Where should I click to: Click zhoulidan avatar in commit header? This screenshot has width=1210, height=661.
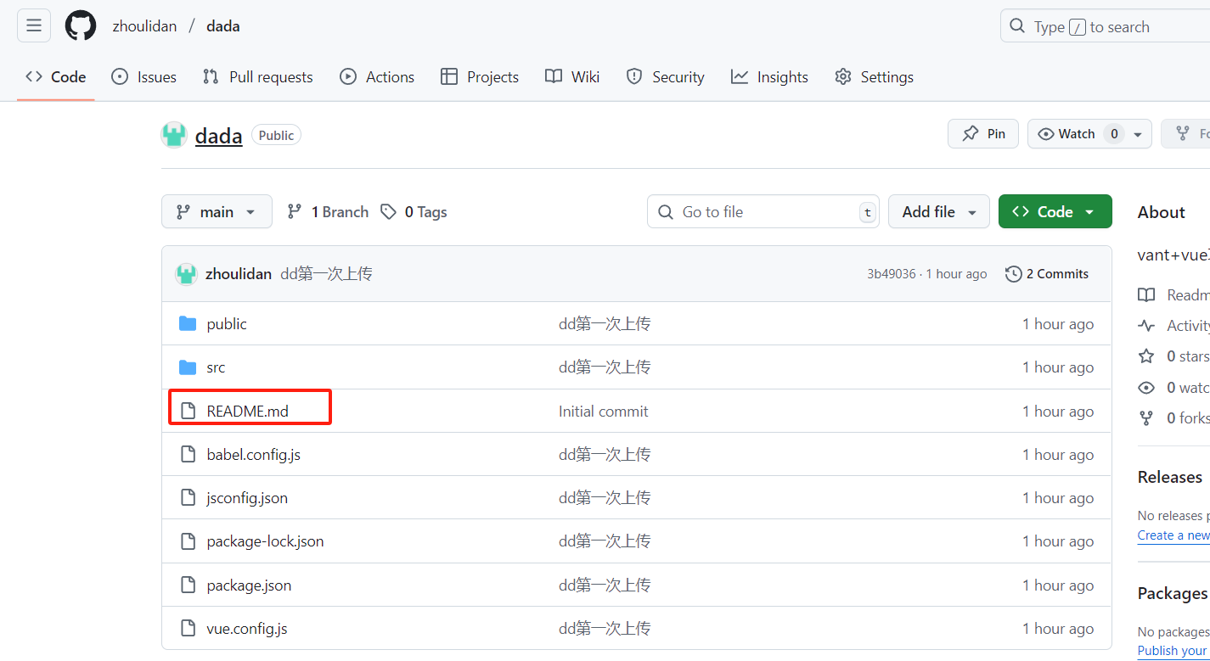(x=186, y=274)
